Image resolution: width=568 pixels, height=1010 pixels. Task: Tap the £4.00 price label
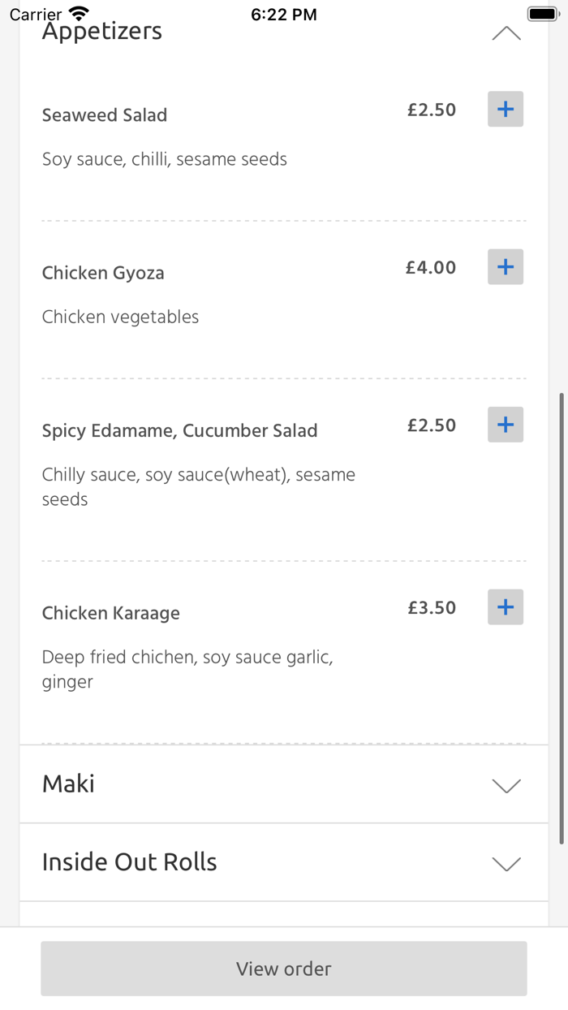(x=431, y=266)
